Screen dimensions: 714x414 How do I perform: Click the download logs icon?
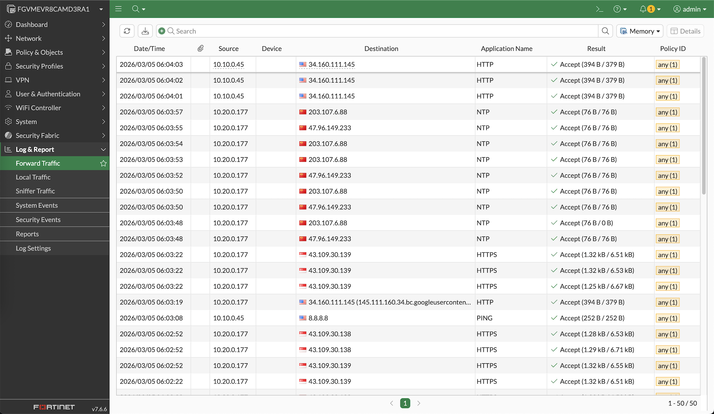145,31
